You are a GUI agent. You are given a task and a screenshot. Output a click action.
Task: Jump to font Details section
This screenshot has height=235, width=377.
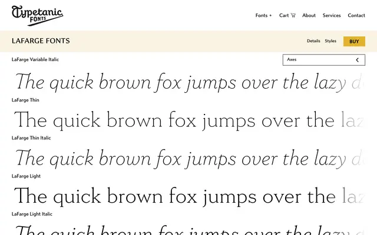313,41
